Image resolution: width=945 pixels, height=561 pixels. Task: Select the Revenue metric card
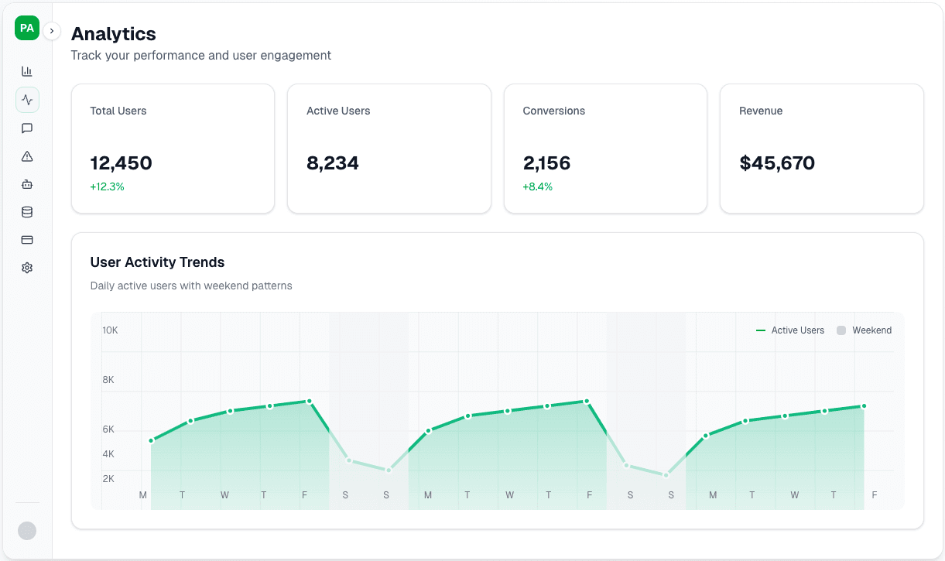[821, 149]
